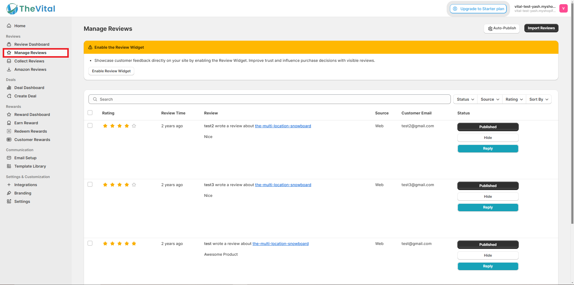574x285 pixels.
Task: Open the Status filter dropdown
Action: [x=465, y=99]
